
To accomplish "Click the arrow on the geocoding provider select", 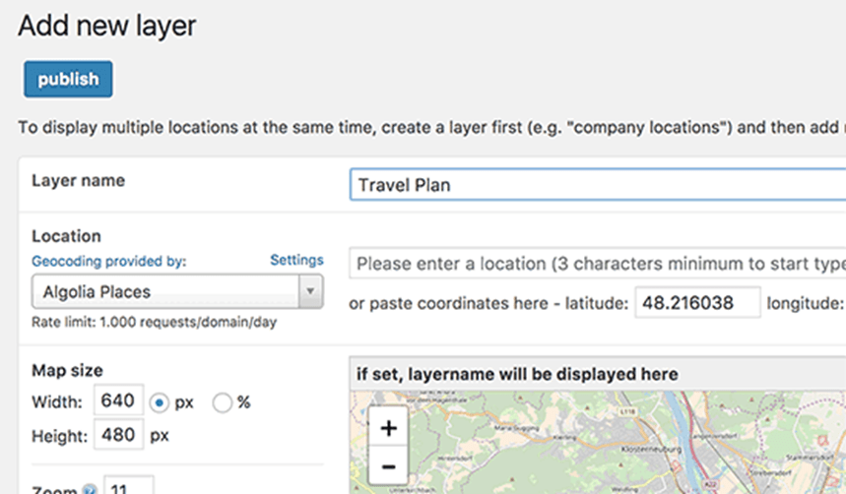I will (311, 292).
